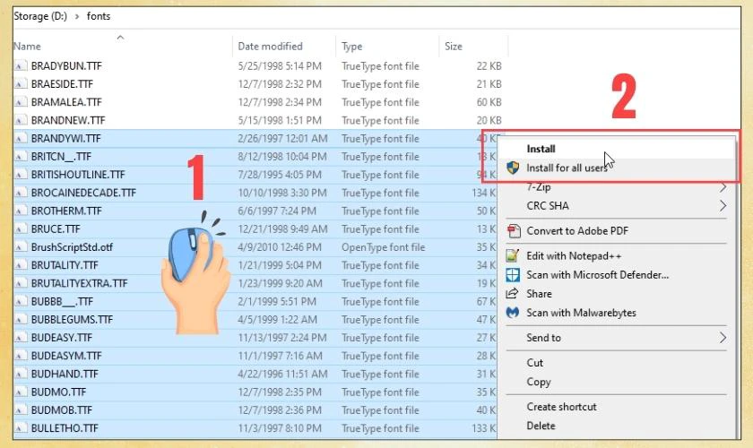Click the font file icon beside BRADYBUN.TTF
Viewport: 753px width, 448px height.
(20, 65)
